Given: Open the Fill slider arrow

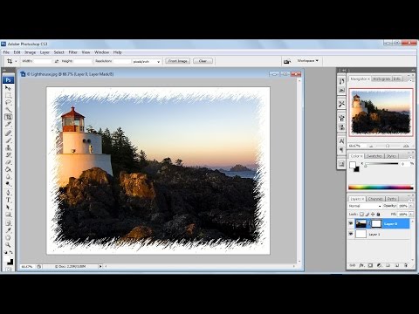Looking at the screenshot, I should 411,215.
